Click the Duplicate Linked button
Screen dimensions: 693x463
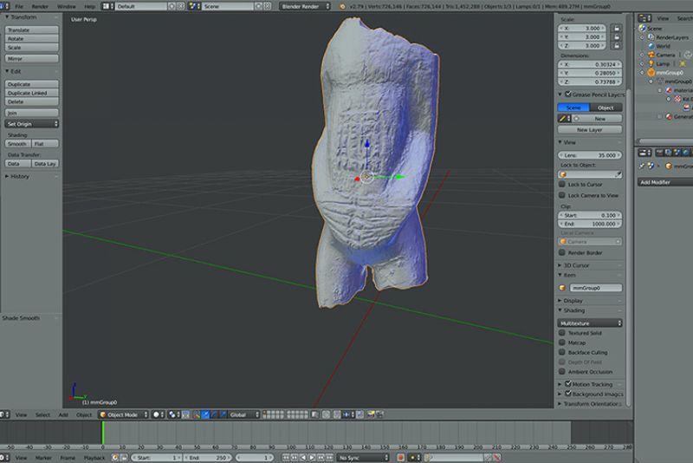tap(31, 93)
